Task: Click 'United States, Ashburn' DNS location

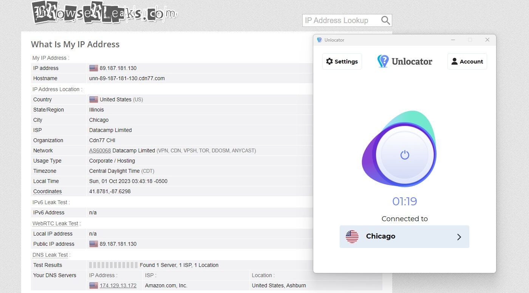Action: coord(279,285)
